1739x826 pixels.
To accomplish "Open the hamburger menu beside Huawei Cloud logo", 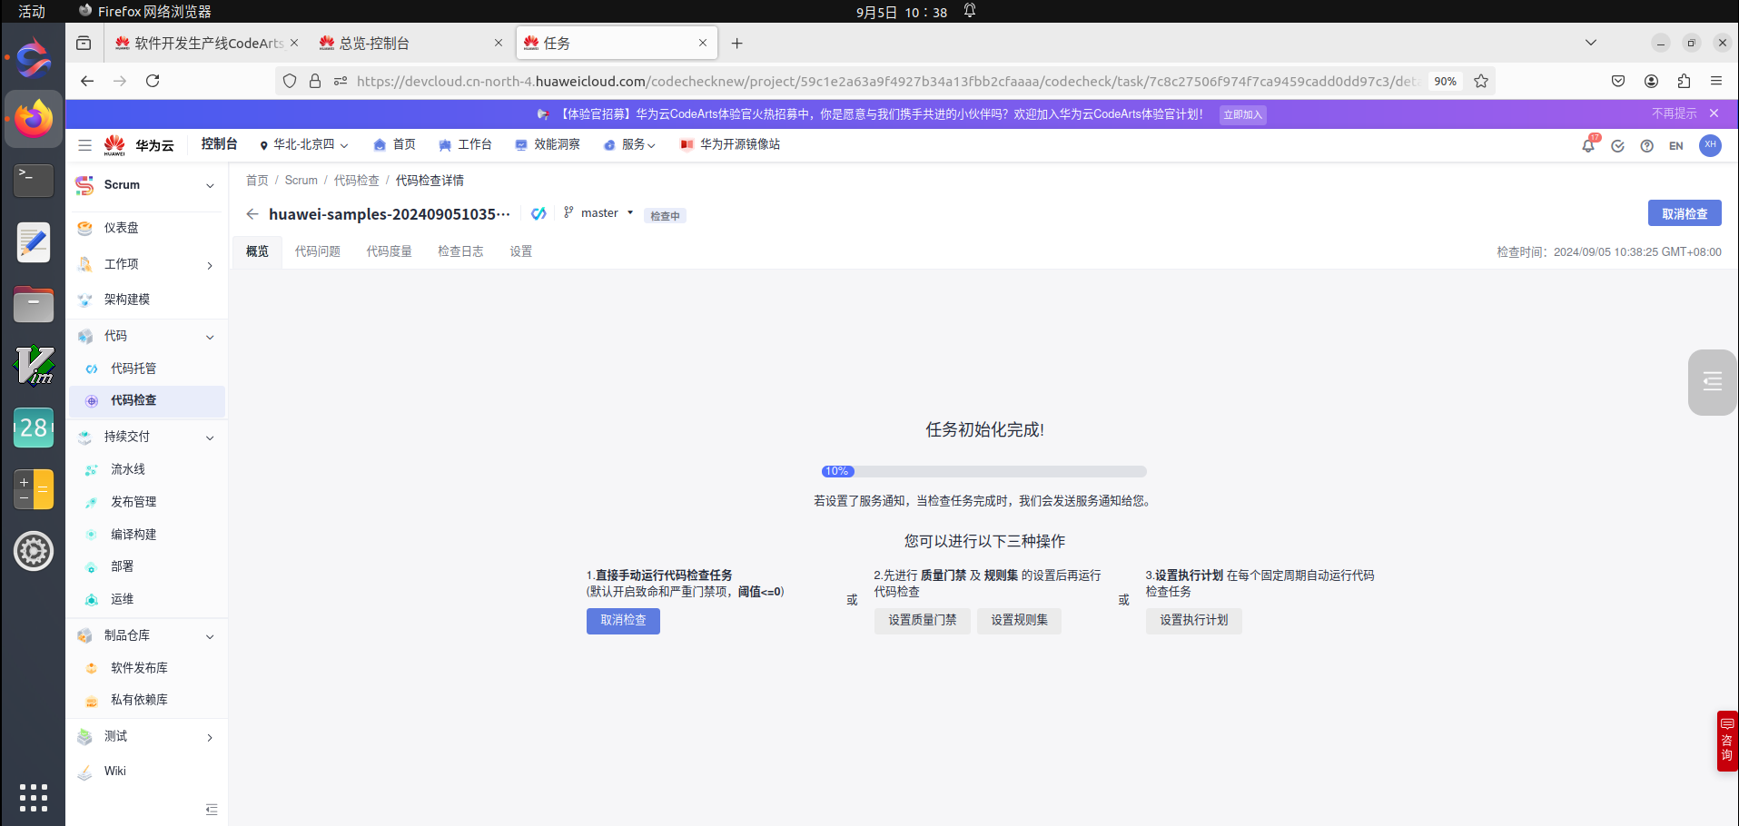I will [84, 145].
